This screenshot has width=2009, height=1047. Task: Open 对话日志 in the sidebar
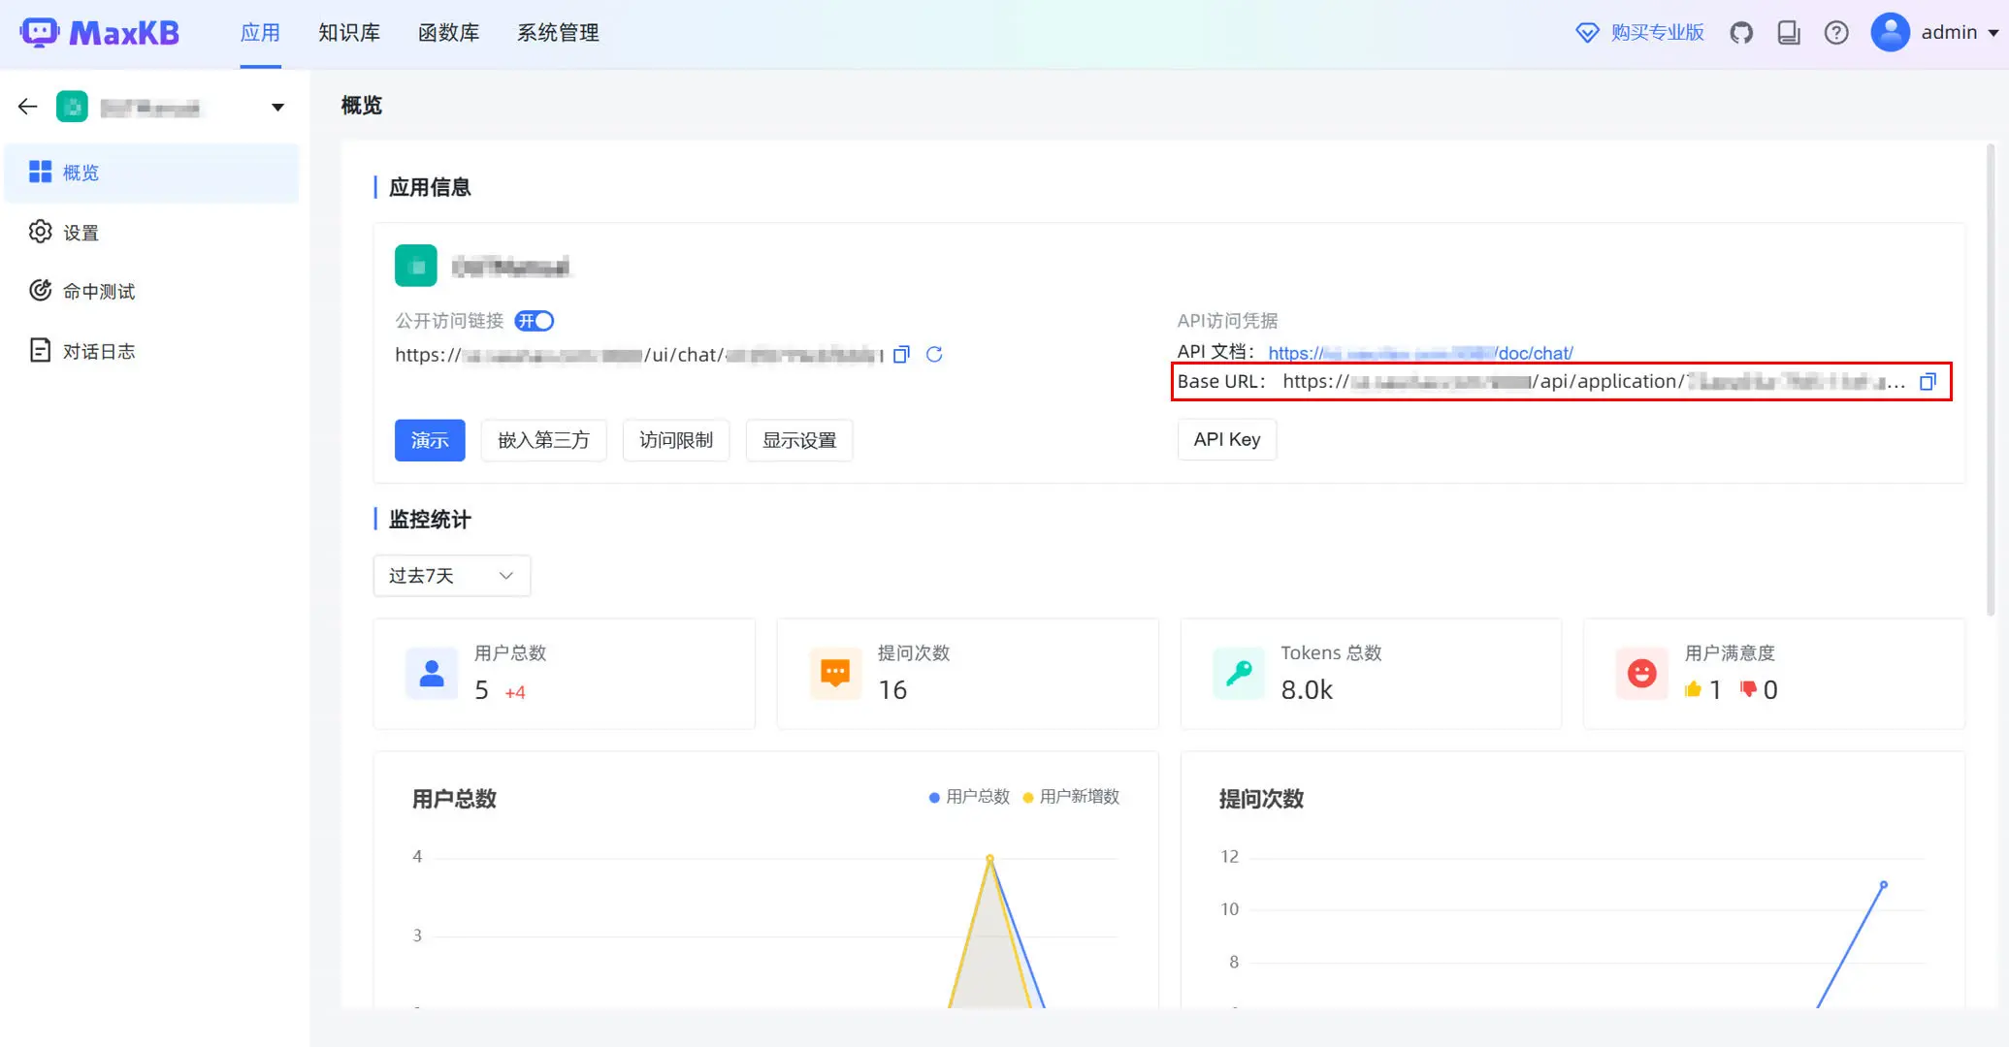(x=98, y=351)
